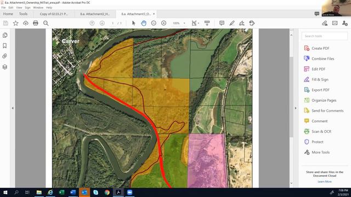351x197 pixels.
Task: Open Zoom from the taskbar
Action: 129,192
